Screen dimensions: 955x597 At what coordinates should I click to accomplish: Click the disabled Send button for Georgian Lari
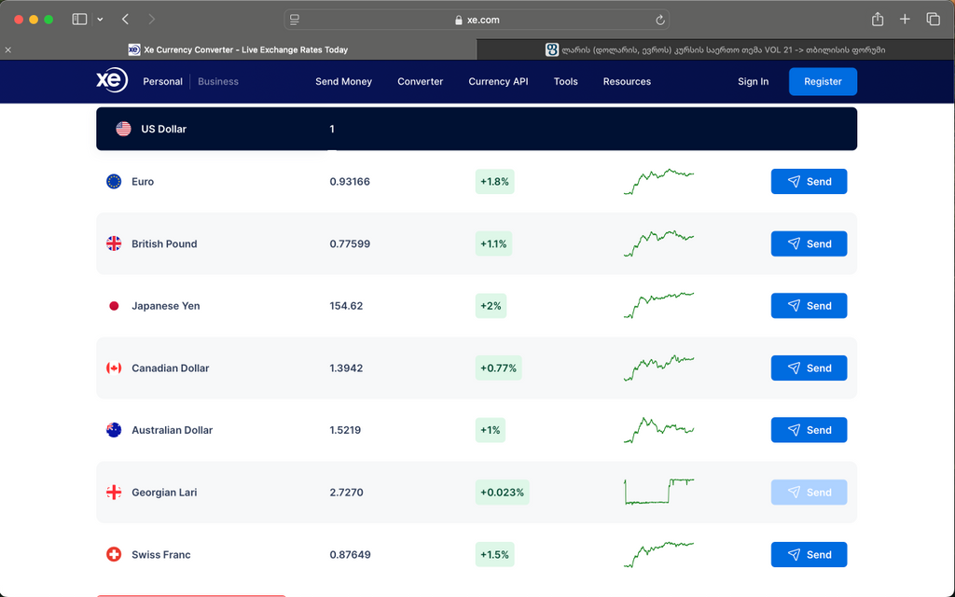[809, 493]
